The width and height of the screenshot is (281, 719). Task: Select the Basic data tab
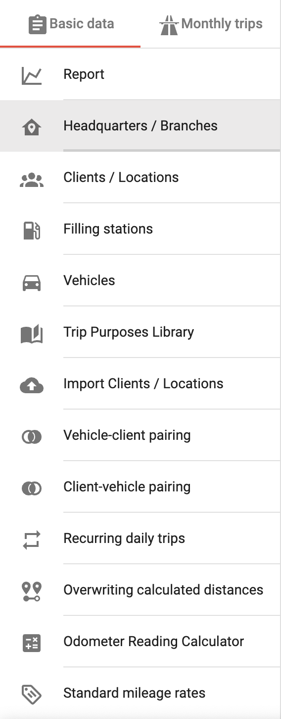[70, 24]
